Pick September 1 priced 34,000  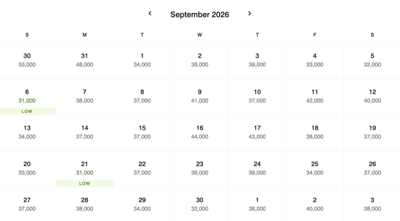coord(142,60)
